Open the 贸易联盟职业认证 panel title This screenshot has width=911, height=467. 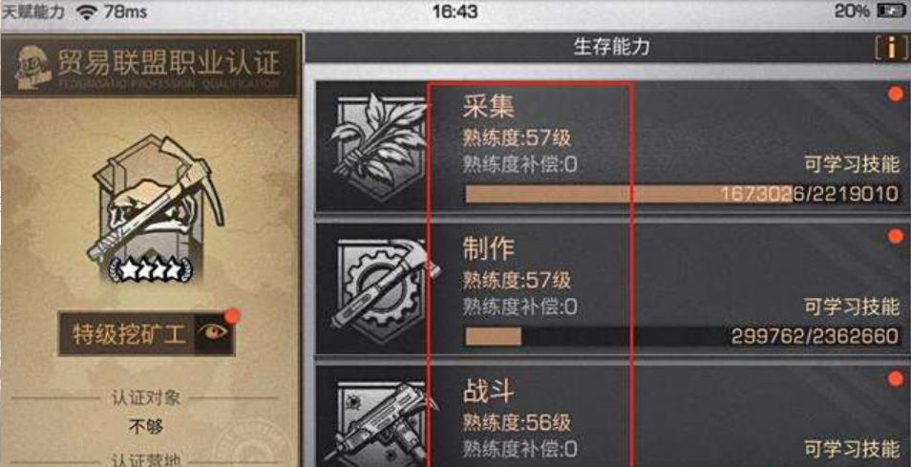(x=168, y=62)
